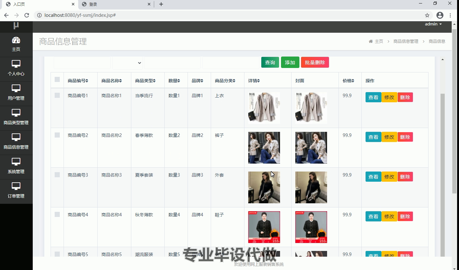Sort by 商品类型 column
Viewport: 459px width, 270px height.
(145, 81)
